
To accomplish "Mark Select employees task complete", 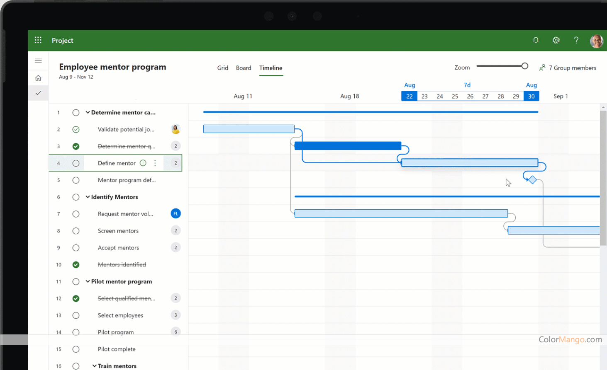I will coord(76,315).
